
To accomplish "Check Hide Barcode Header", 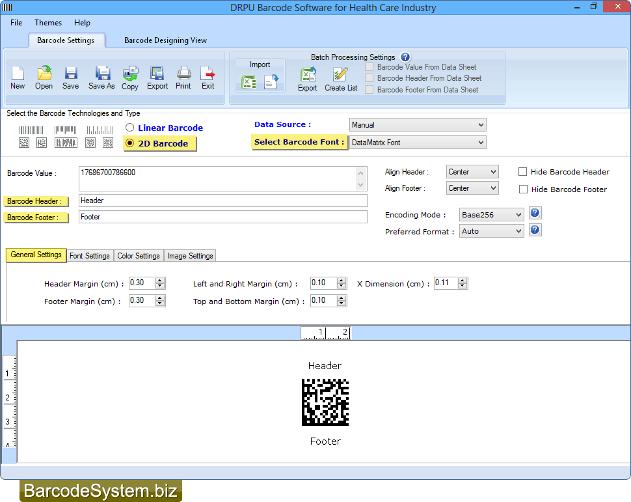I will [x=523, y=172].
